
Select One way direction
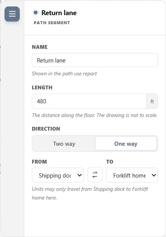click(126, 143)
